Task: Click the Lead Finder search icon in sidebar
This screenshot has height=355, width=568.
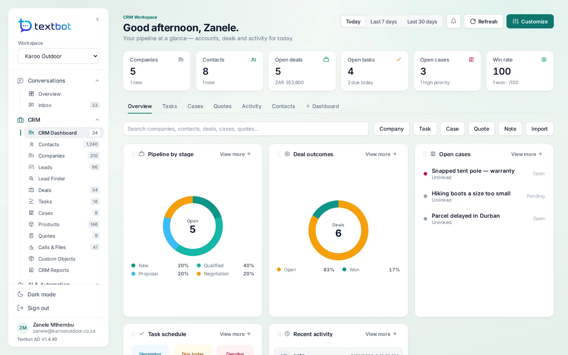Action: [x=31, y=179]
